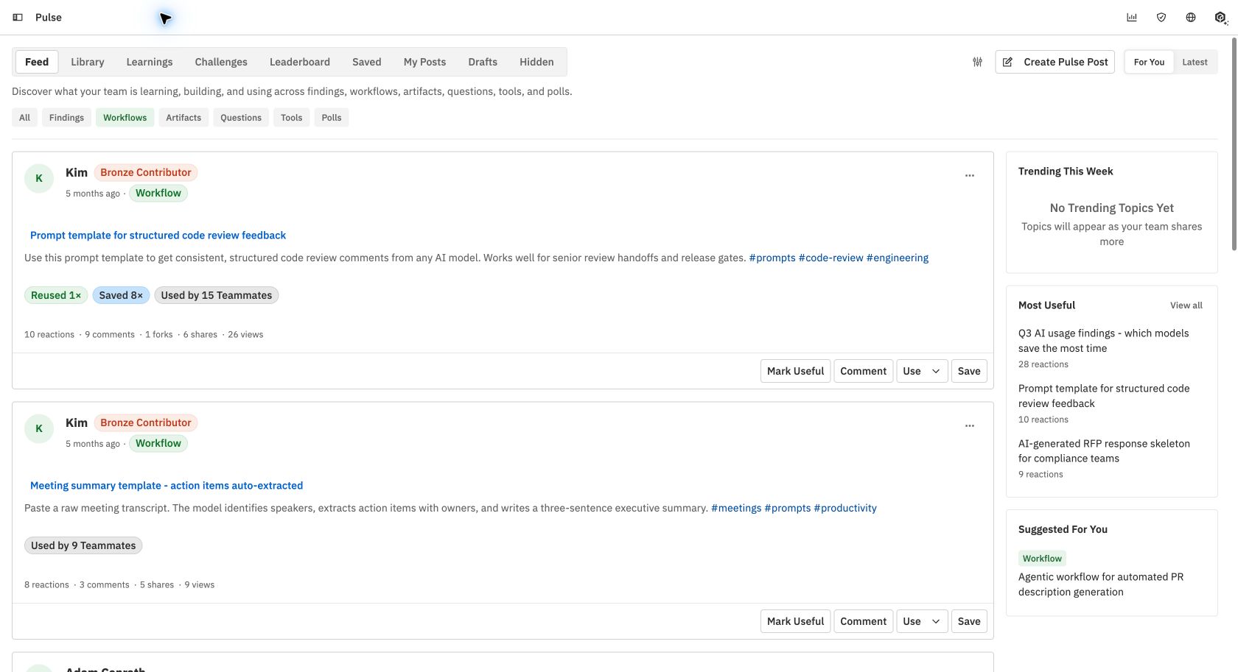Click View all in Most Useful
Screen dimensions: 1238x672
pyautogui.click(x=1186, y=305)
